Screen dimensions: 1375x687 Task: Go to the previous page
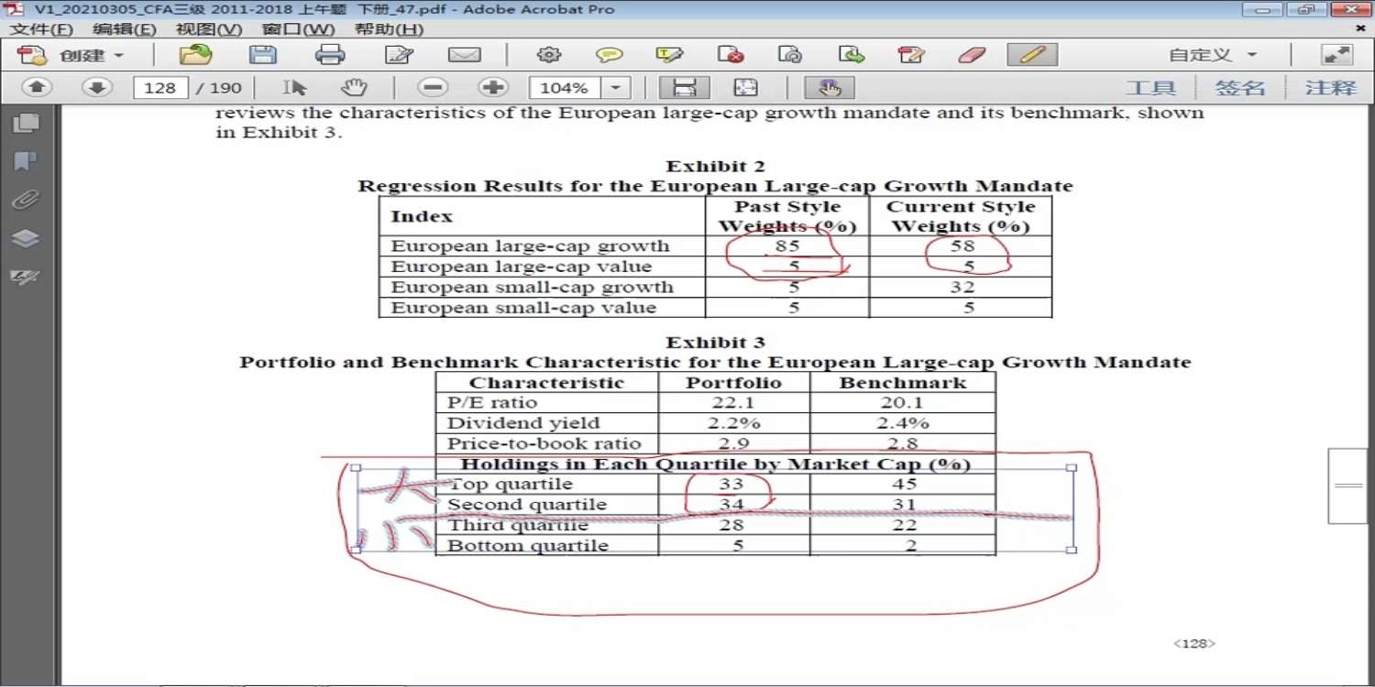click(37, 88)
